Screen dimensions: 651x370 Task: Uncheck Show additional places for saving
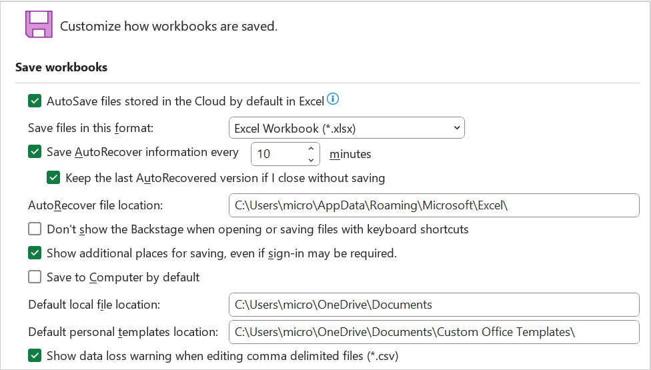point(35,253)
